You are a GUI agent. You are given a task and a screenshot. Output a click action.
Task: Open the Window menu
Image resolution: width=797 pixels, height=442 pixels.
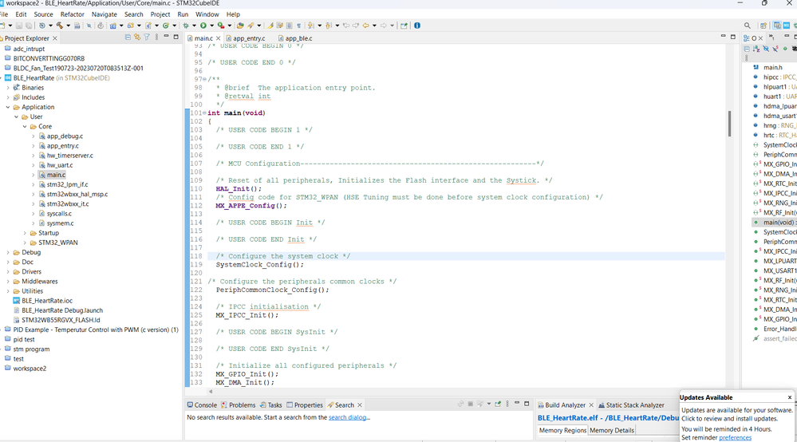point(207,14)
